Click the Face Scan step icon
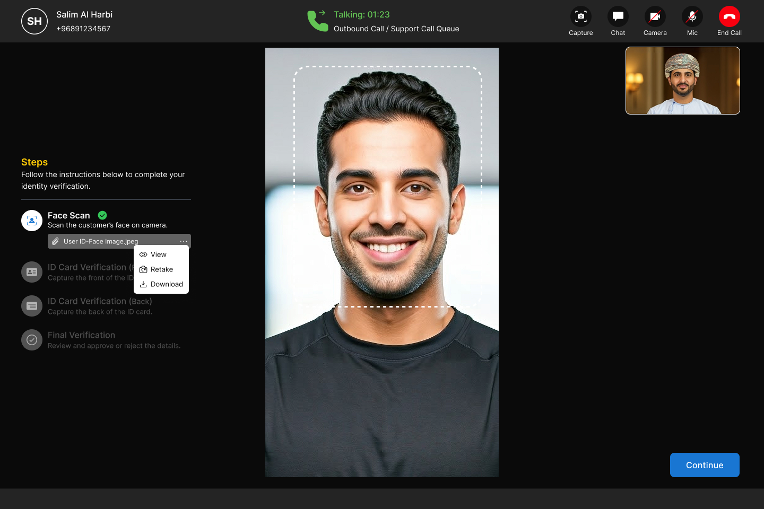The height and width of the screenshot is (509, 764). [31, 220]
